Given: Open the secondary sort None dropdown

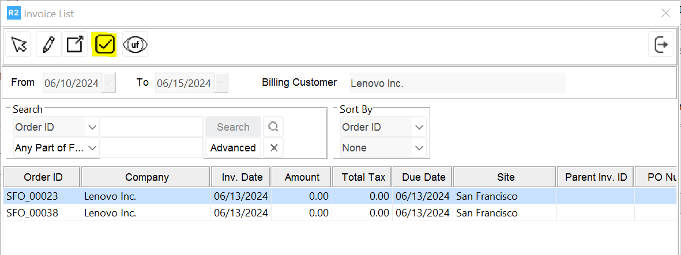Looking at the screenshot, I should click(419, 148).
